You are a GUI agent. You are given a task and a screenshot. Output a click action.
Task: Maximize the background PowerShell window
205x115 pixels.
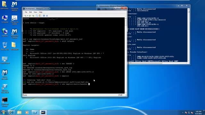pos(182,6)
